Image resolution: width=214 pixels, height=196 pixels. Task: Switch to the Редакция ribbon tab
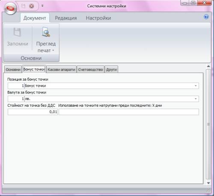[x=66, y=18]
